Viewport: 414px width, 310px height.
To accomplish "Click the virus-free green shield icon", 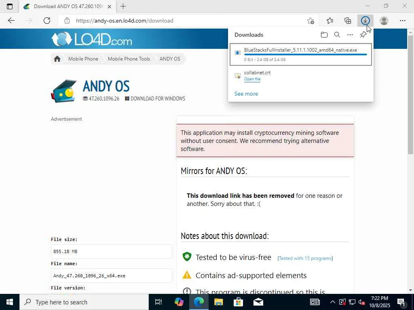I will tap(187, 257).
